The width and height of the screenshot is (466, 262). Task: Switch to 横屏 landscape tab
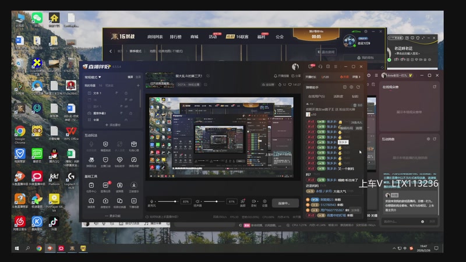(130, 77)
